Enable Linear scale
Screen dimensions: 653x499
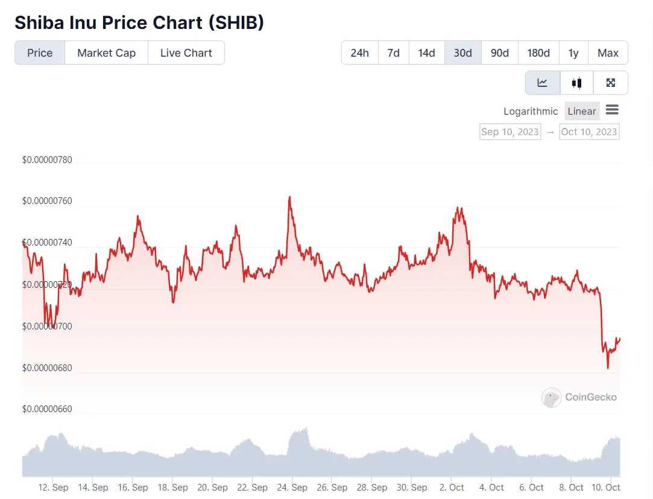[x=581, y=111]
